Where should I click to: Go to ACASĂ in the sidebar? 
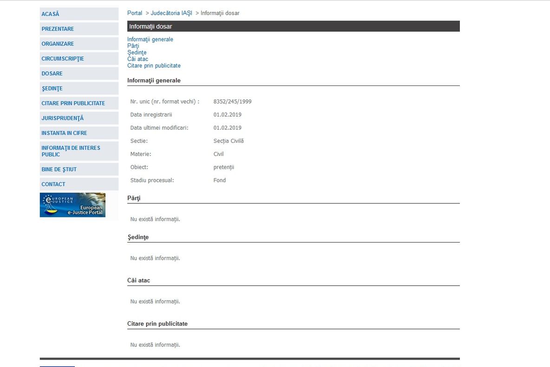50,14
